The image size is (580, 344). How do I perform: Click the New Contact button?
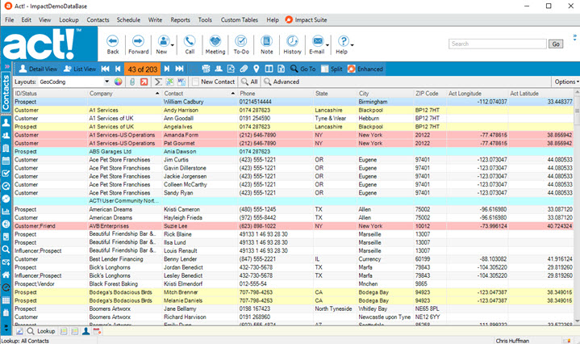pos(214,82)
